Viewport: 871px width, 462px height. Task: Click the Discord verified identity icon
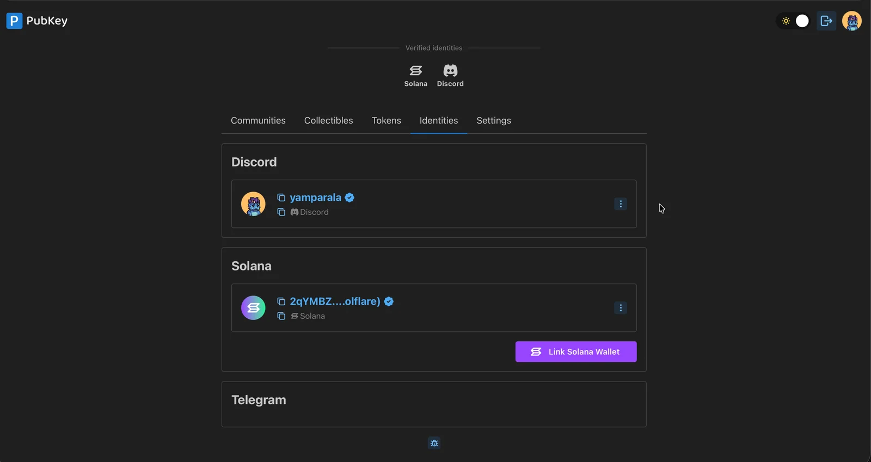tap(450, 76)
